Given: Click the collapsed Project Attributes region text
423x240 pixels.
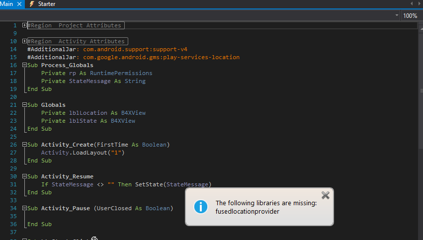Looking at the screenshot, I should (x=75, y=25).
